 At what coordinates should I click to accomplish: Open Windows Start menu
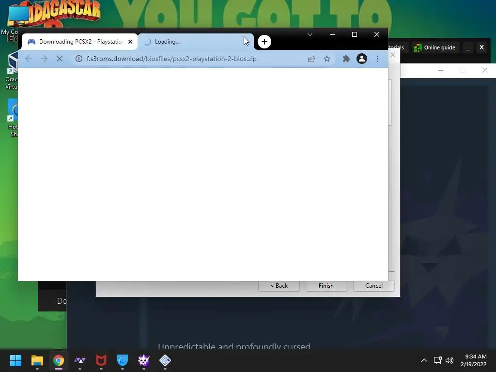(x=15, y=360)
